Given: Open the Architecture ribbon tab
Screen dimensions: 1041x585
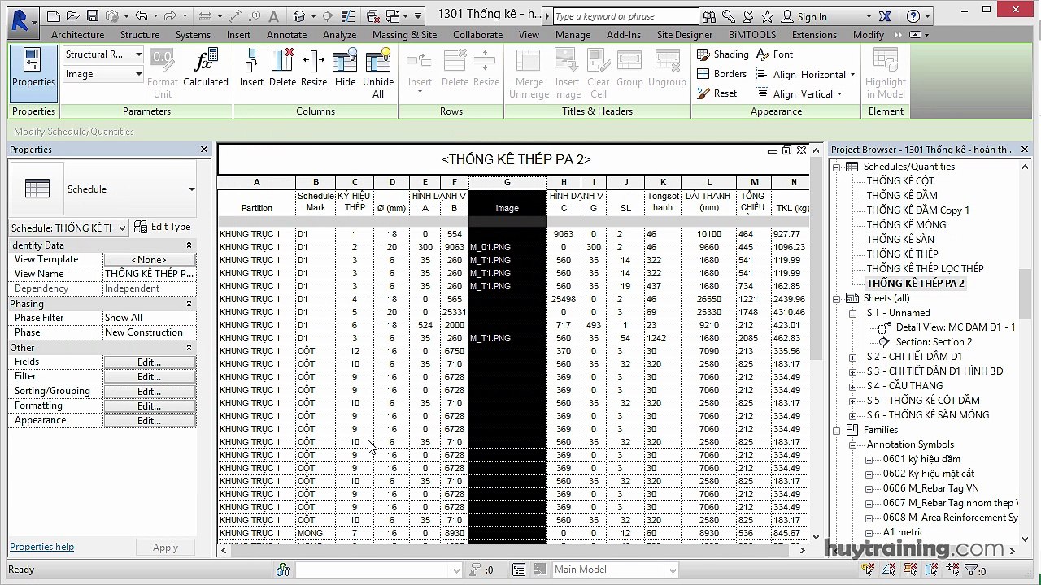Looking at the screenshot, I should point(77,35).
